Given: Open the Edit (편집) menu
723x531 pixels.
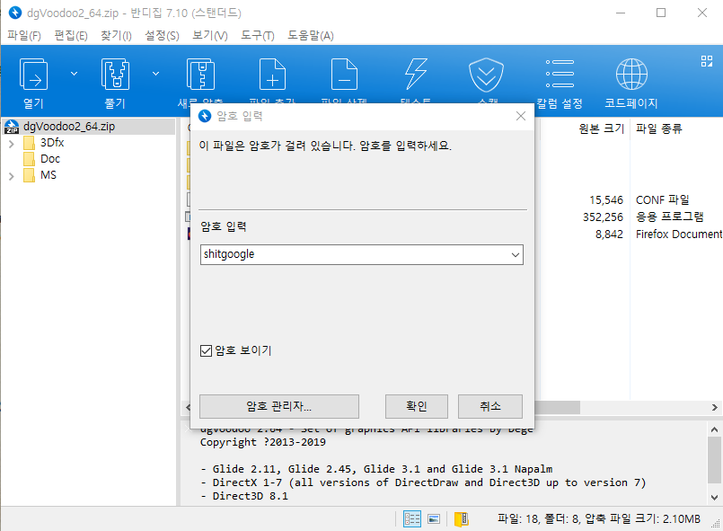Looking at the screenshot, I should click(x=71, y=36).
